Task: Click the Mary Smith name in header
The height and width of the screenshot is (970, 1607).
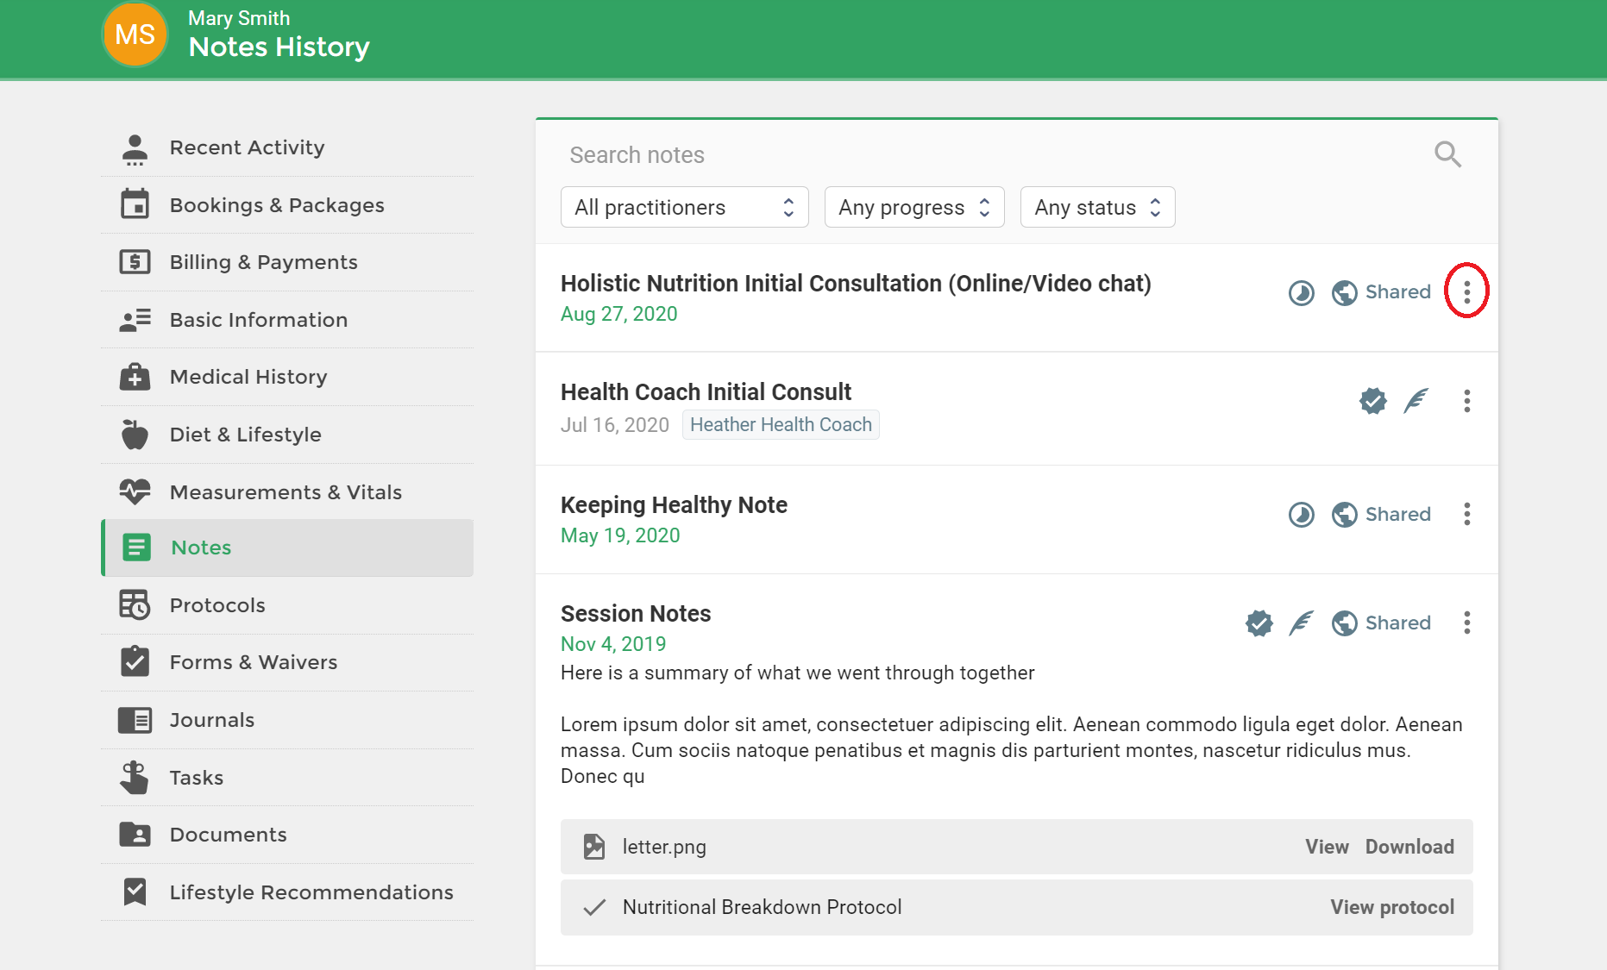Action: click(x=239, y=18)
